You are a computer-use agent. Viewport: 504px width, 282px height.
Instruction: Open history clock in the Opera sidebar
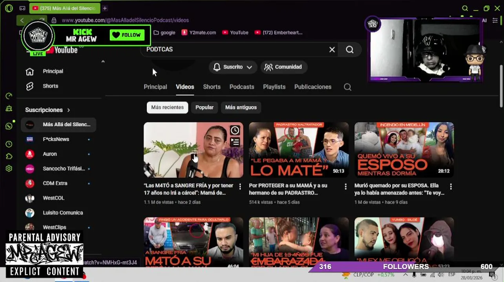pyautogui.click(x=9, y=145)
